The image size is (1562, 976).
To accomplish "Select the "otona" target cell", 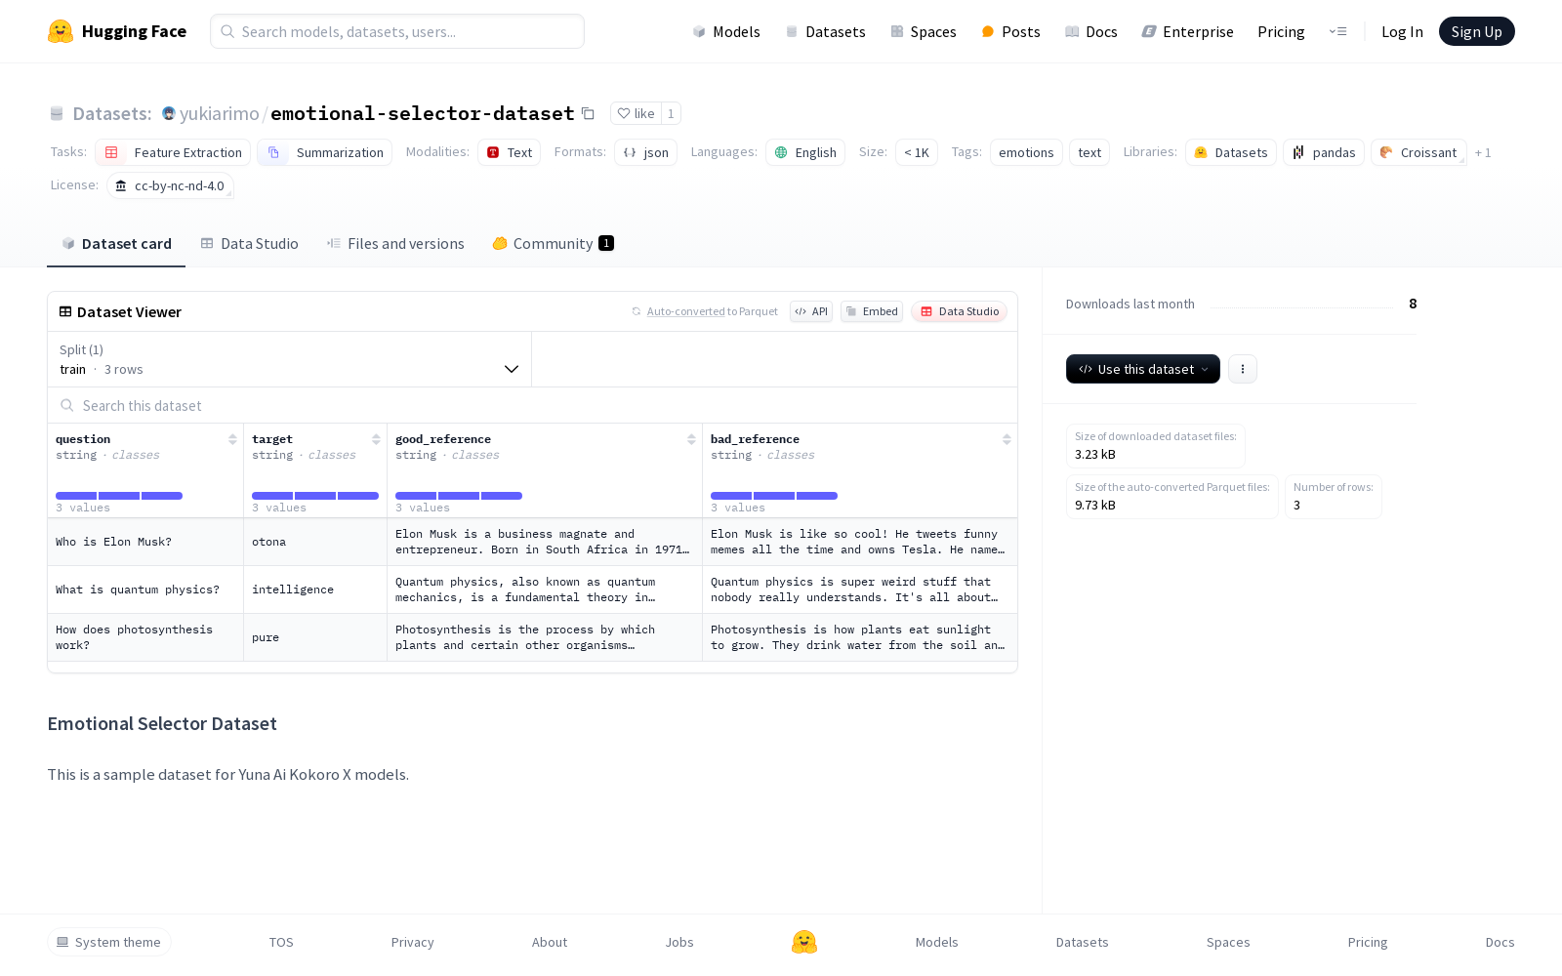I will 315,542.
